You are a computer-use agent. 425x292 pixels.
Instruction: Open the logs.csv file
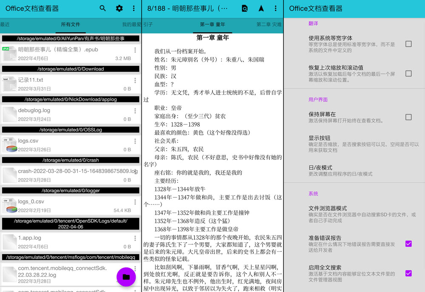(x=71, y=145)
